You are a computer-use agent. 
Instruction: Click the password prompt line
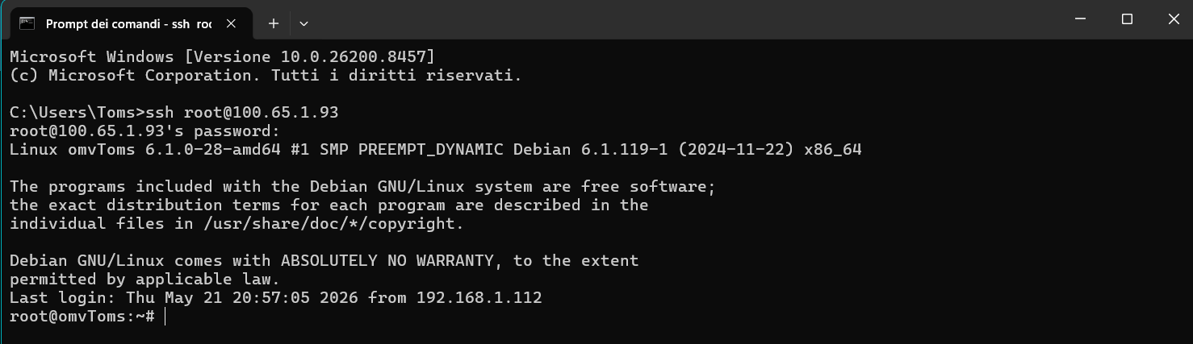(145, 131)
